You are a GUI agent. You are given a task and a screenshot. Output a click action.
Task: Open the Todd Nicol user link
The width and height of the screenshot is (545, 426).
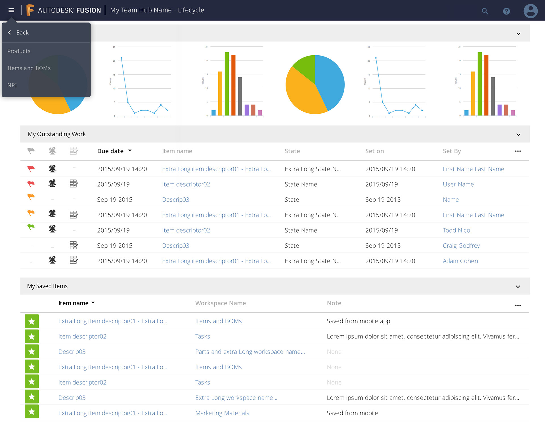(457, 230)
